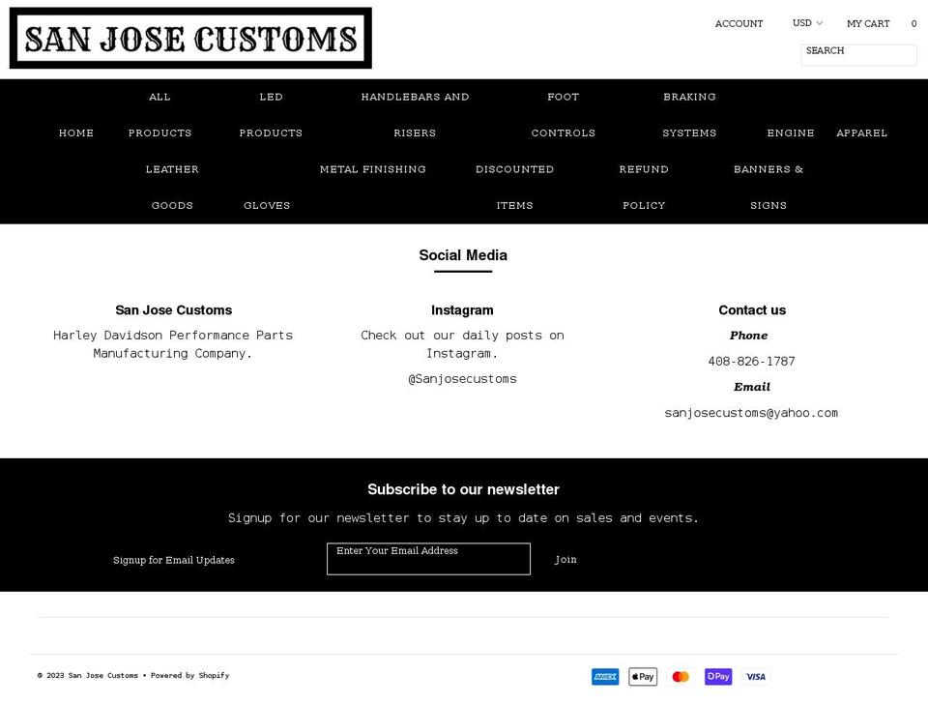Click the Mastercard payment icon
The width and height of the screenshot is (928, 704).
click(681, 676)
